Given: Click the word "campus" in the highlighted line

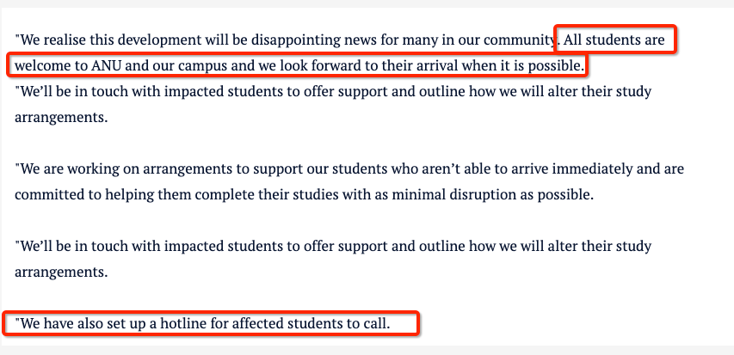Looking at the screenshot, I should (207, 65).
